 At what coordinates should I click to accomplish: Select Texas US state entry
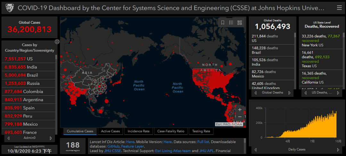pyautogui.click(x=321, y=59)
